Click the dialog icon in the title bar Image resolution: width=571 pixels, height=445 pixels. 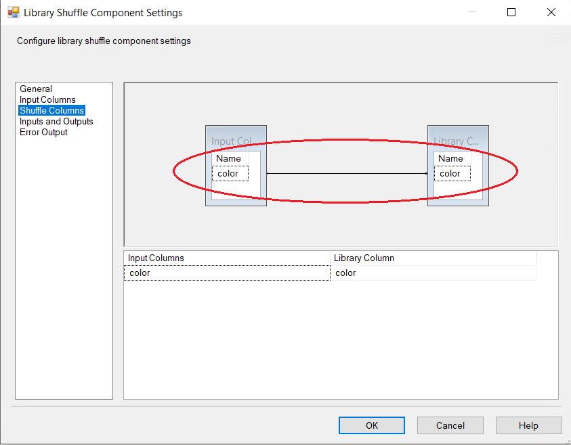coord(13,12)
